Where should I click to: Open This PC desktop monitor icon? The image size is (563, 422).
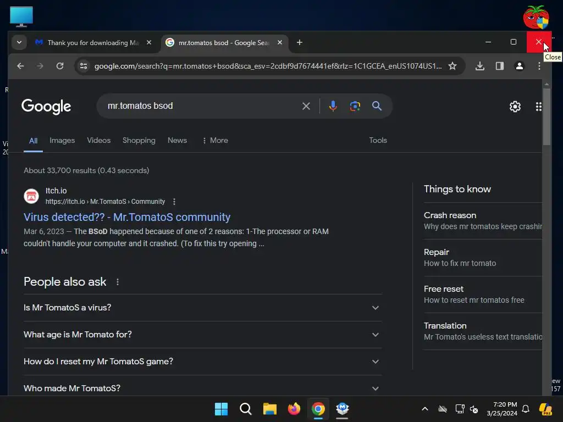[x=21, y=16]
